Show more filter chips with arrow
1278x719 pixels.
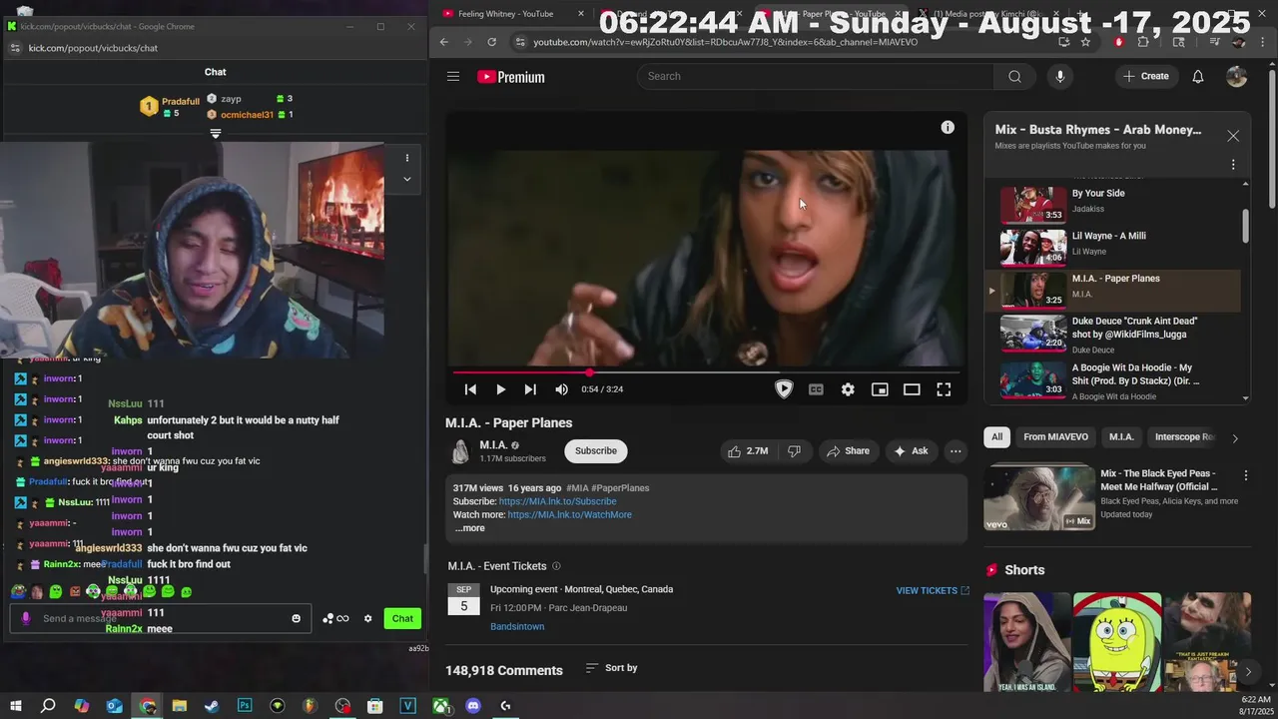click(1235, 438)
